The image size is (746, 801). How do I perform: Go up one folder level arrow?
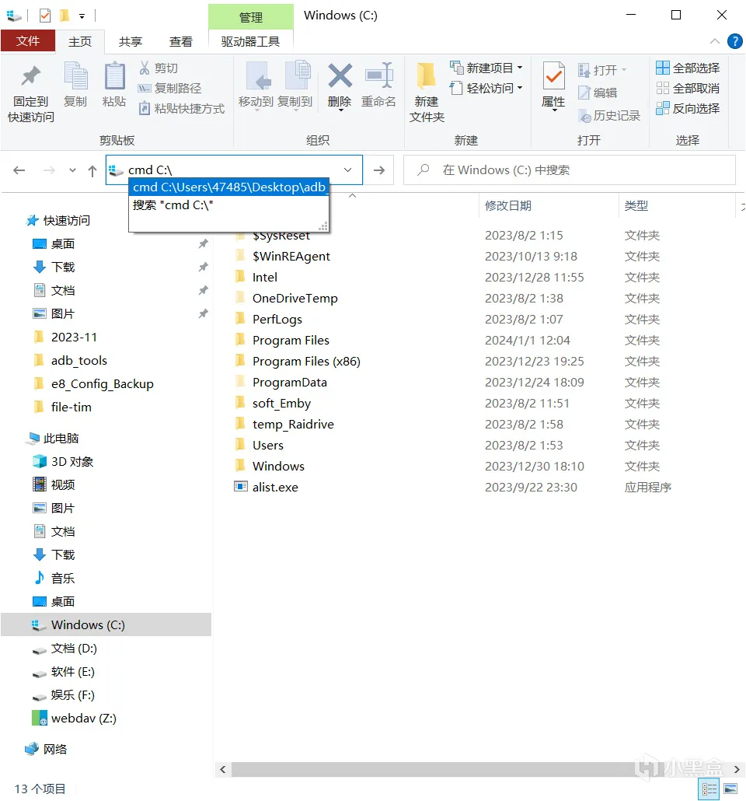[92, 170]
